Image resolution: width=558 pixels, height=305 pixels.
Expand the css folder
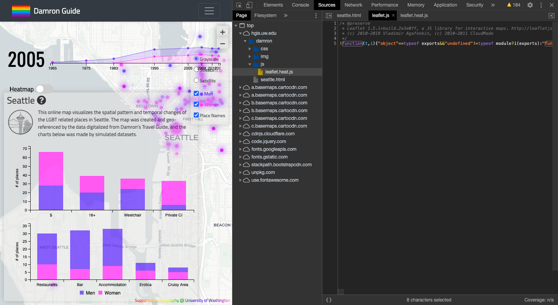click(250, 49)
